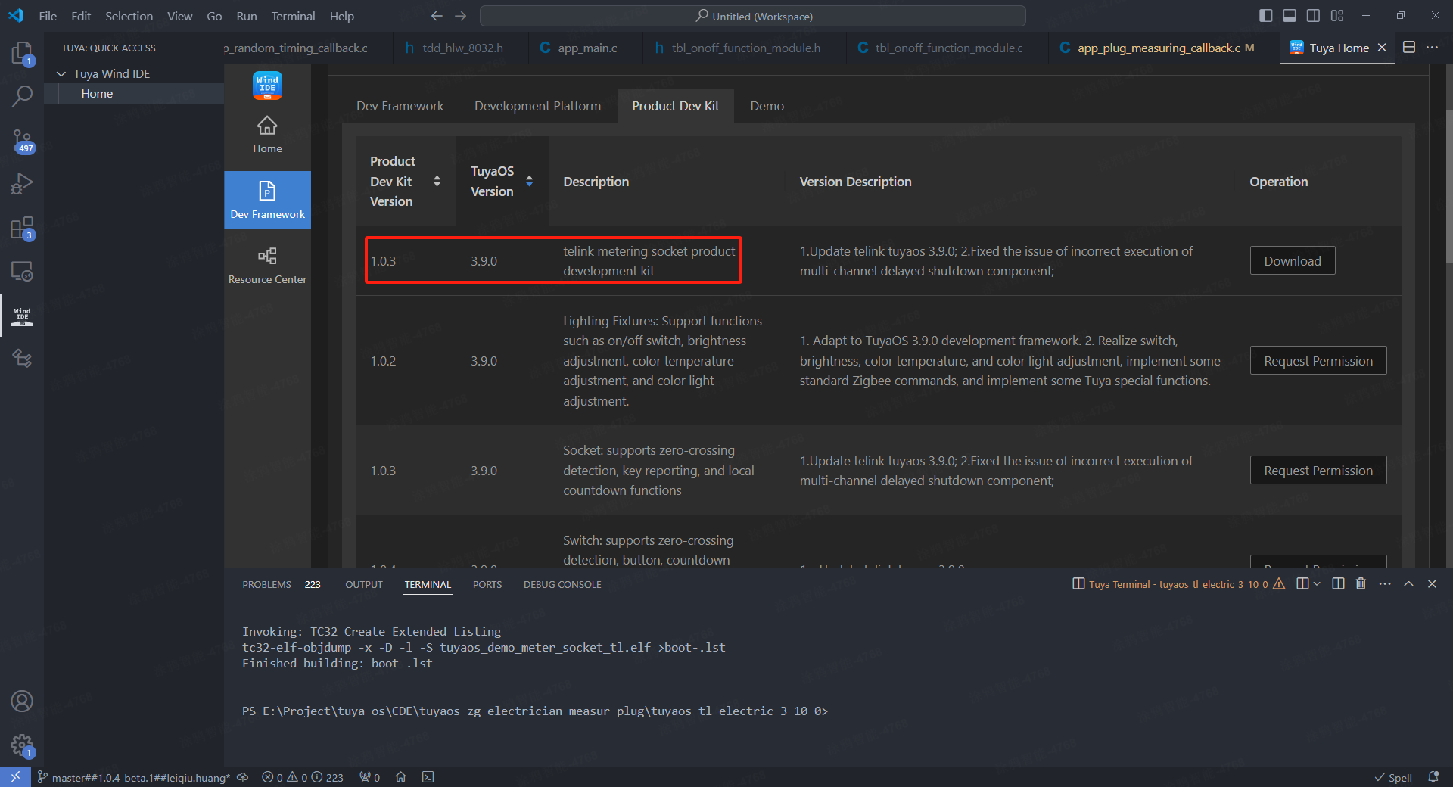Switch to the Demo tab

click(x=767, y=106)
